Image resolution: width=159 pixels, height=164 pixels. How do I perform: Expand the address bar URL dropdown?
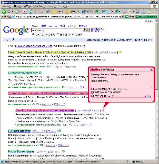[x=122, y=16]
